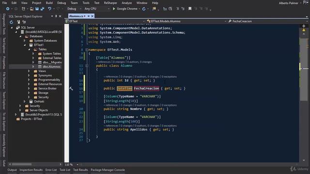Select the dbo.Alumnos table node
310x174 pixels.
click(51, 67)
